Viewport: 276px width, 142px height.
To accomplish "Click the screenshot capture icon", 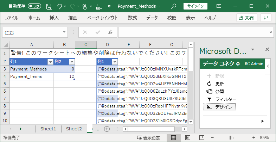I will (99, 7).
